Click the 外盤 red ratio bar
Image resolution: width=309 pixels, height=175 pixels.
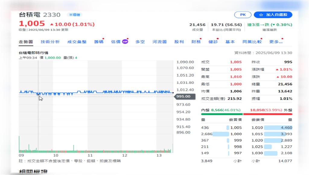point(268,114)
